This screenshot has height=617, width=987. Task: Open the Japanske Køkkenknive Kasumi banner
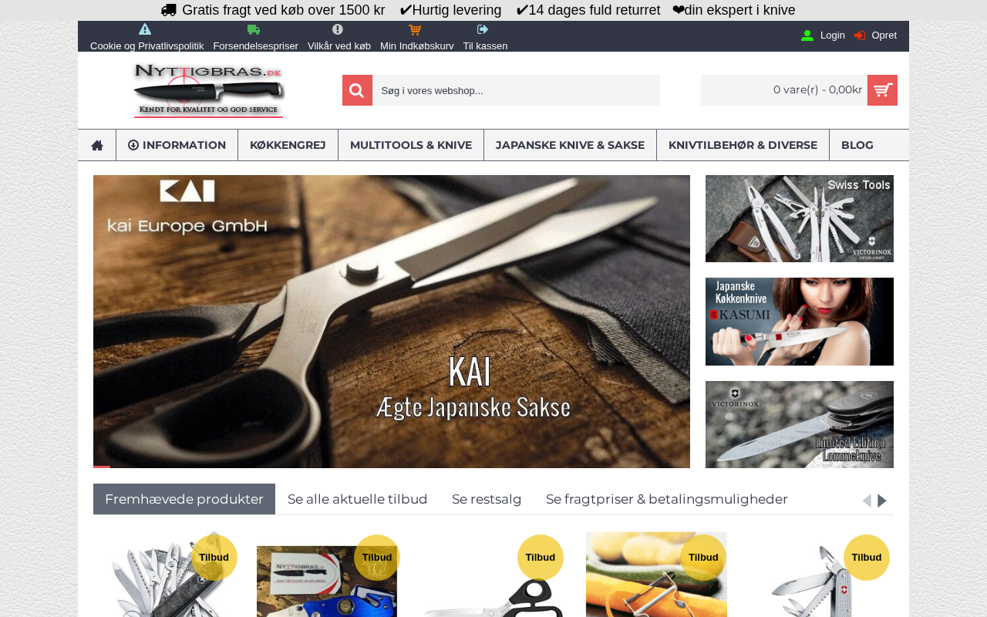coord(800,322)
